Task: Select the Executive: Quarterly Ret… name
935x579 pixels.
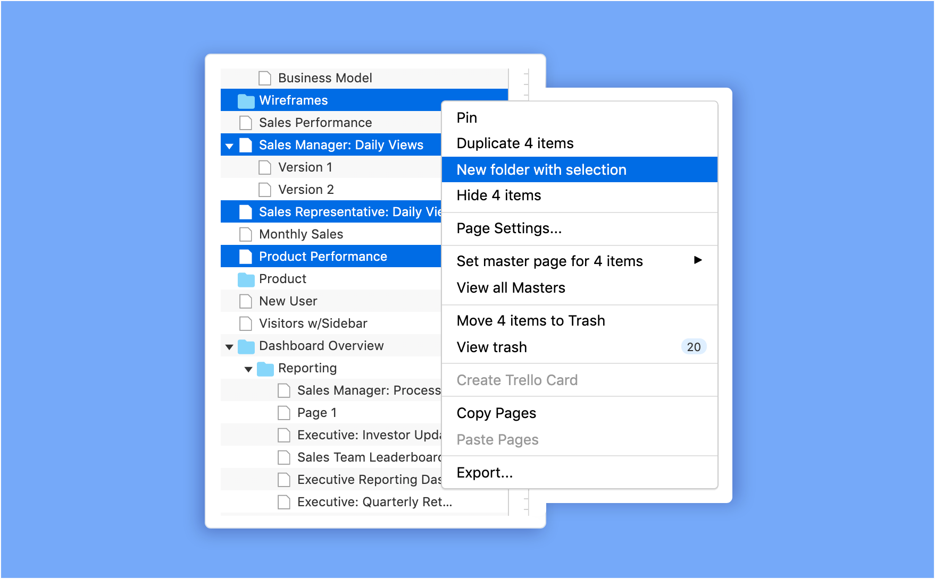Action: click(374, 502)
